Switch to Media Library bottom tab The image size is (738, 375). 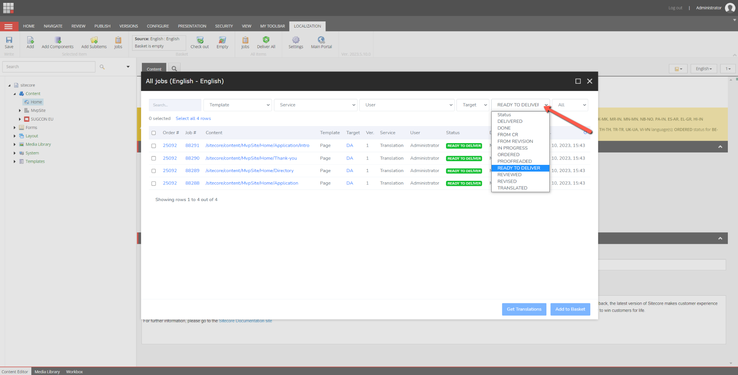[x=47, y=371]
